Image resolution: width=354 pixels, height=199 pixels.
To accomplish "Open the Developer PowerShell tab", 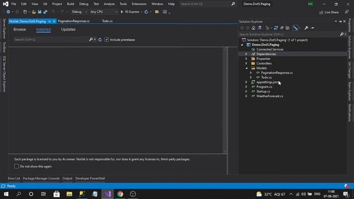I will pyautogui.click(x=90, y=179).
